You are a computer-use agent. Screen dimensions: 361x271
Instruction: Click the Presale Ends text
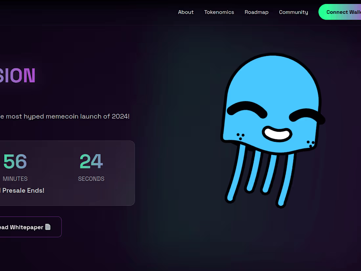tap(23, 191)
